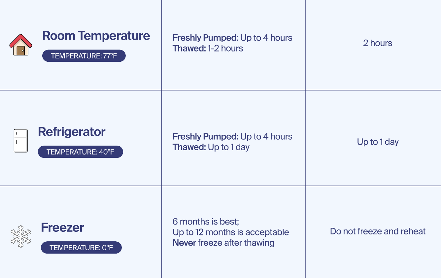441x278 pixels.
Task: Select the Freezer heading
Action: 62,227
